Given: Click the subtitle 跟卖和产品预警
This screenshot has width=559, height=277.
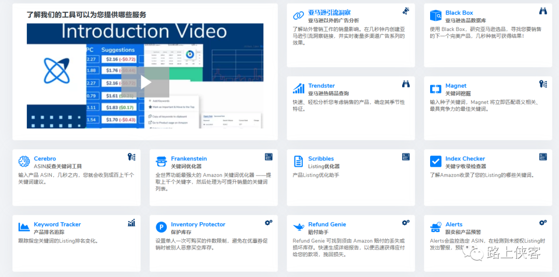Looking at the screenshot, I should pos(463,232).
